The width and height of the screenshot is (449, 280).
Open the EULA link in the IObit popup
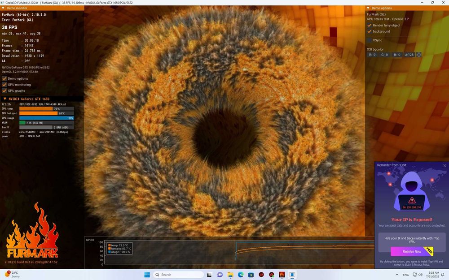pos(408,265)
